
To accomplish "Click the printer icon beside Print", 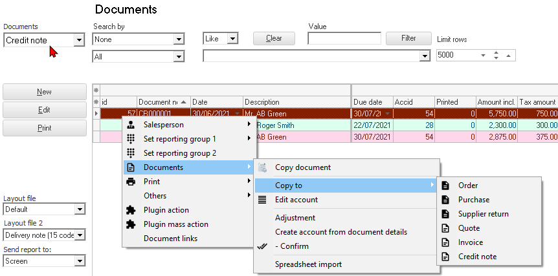I will point(131,182).
